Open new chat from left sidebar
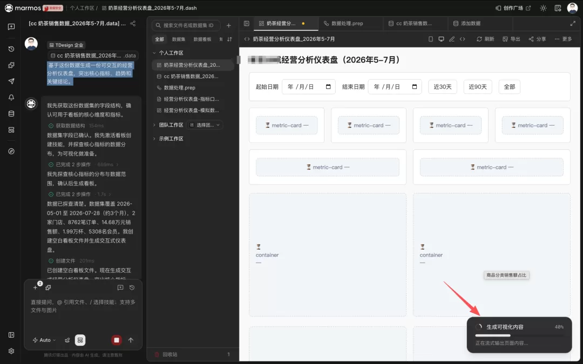Viewport: 583px width, 364px height. [11, 27]
